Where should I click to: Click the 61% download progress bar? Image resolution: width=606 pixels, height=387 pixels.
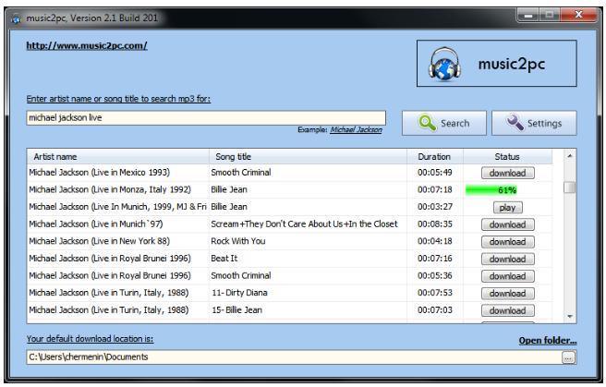(491, 190)
